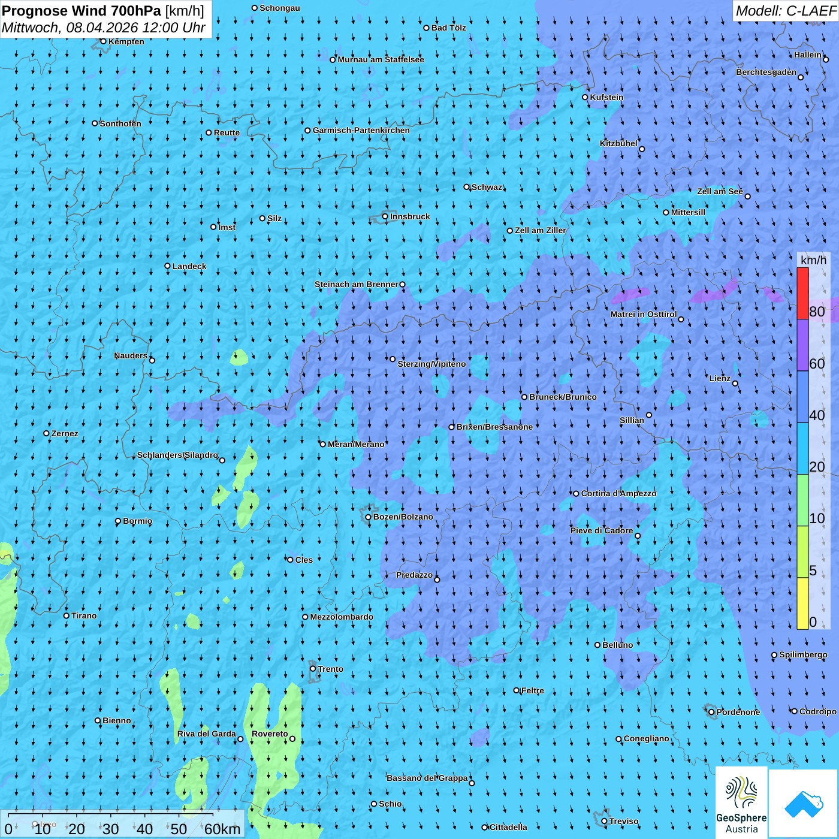The image size is (839, 839).
Task: Click the blue cloud house logo
Action: tap(803, 804)
